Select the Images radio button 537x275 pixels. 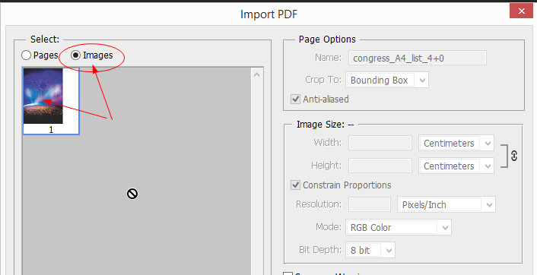click(76, 55)
